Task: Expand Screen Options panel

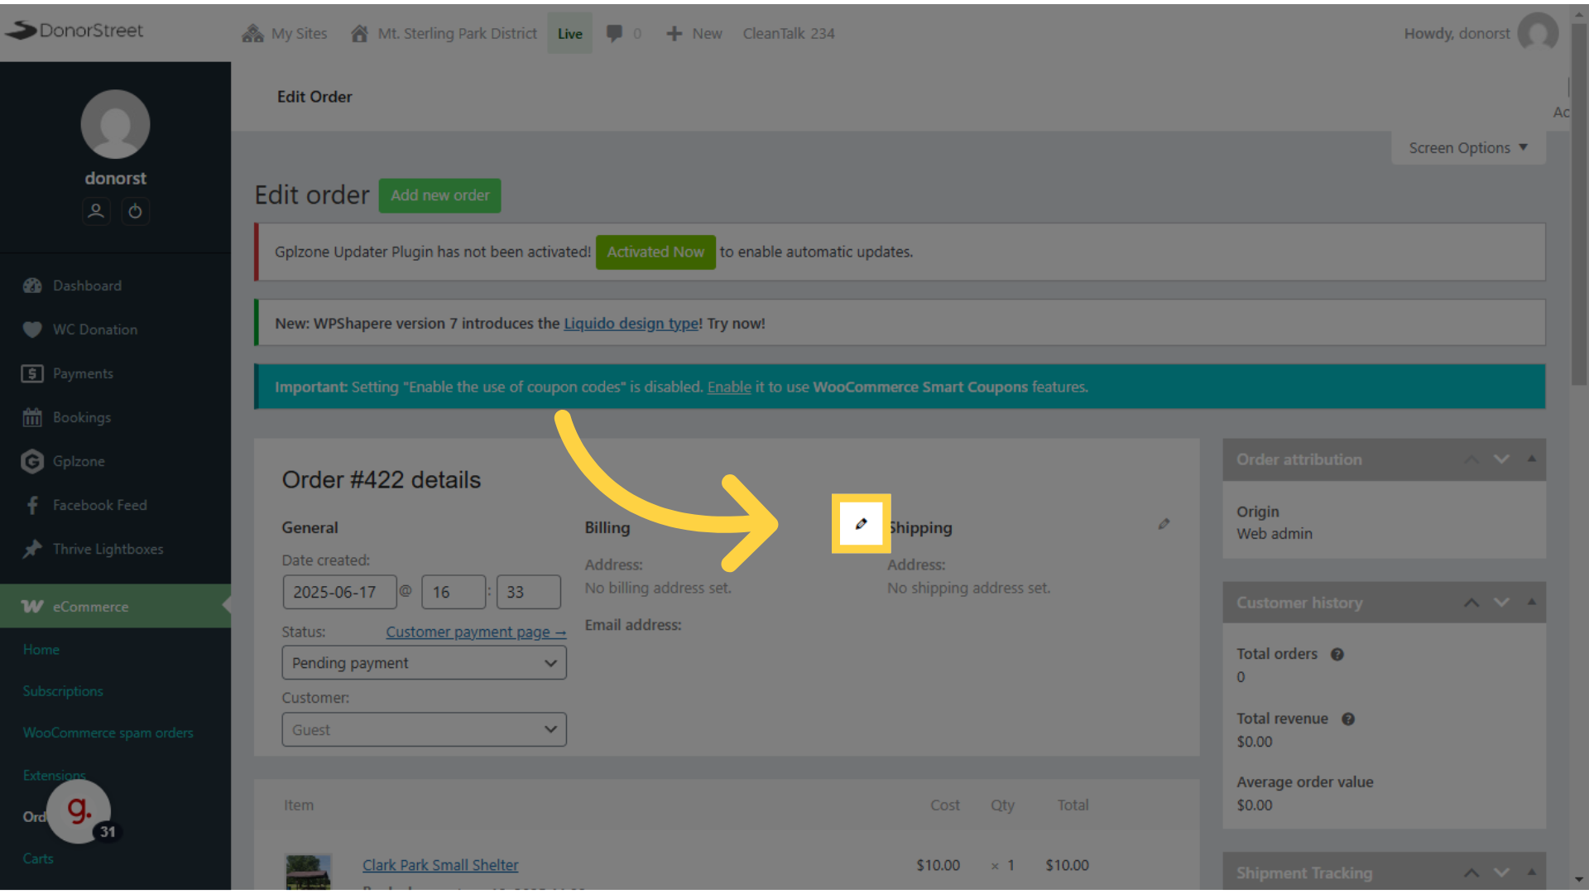Action: [x=1468, y=147]
